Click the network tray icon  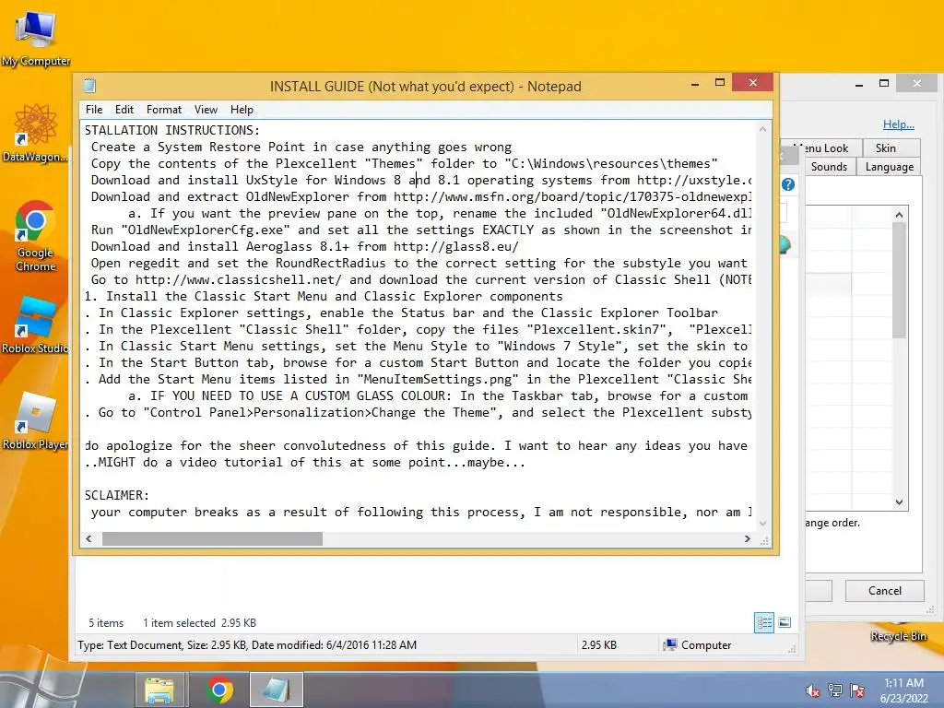point(835,690)
